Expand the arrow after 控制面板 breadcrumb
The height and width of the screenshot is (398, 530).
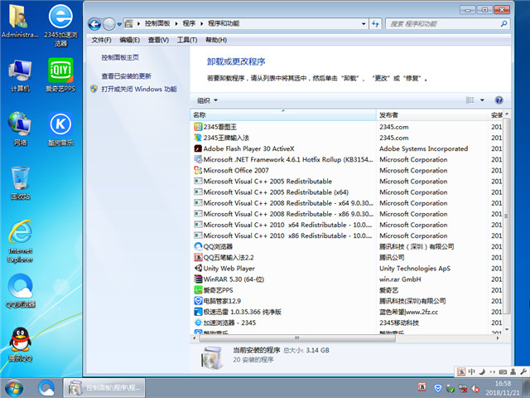pyautogui.click(x=176, y=24)
